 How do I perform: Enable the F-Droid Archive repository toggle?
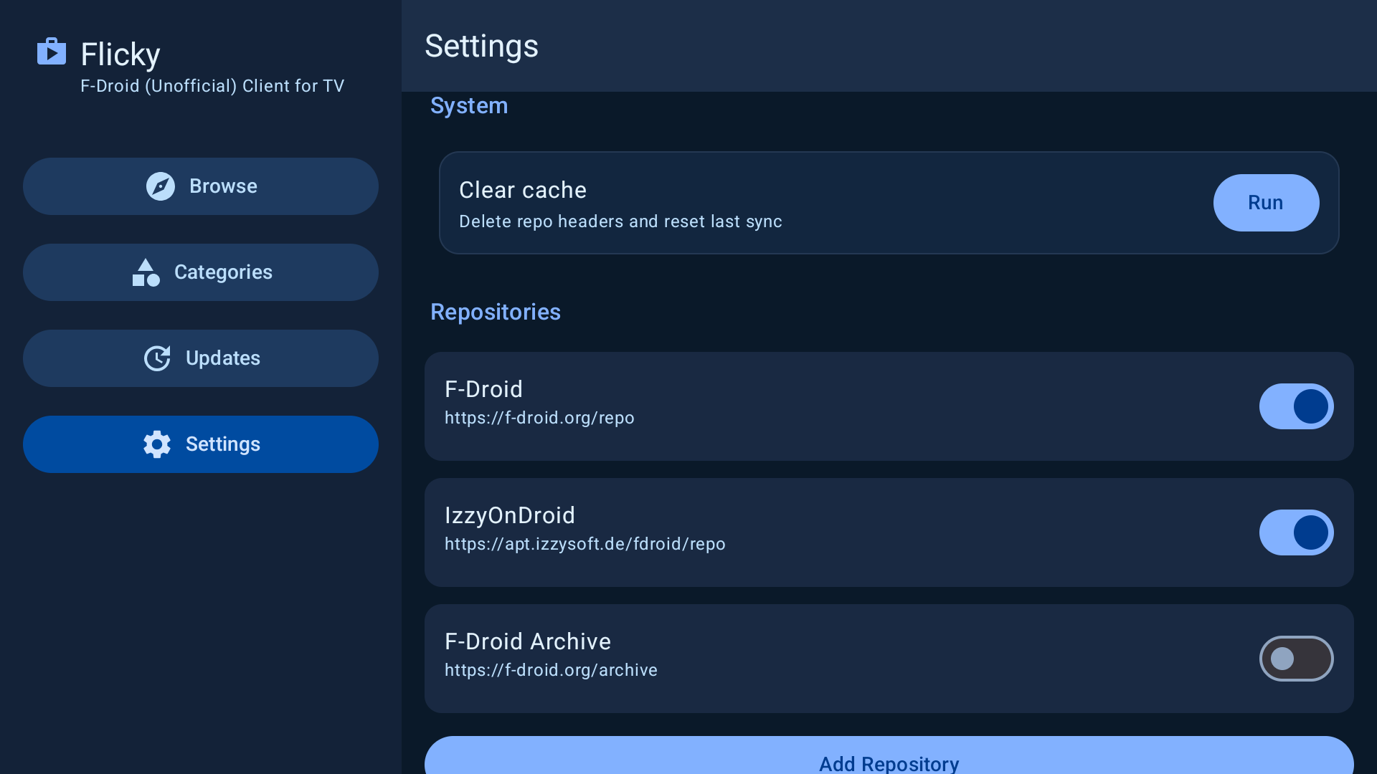coord(1296,659)
